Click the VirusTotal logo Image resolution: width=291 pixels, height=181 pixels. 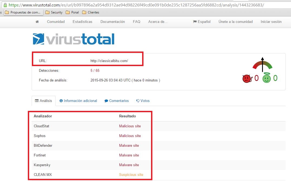(x=73, y=39)
